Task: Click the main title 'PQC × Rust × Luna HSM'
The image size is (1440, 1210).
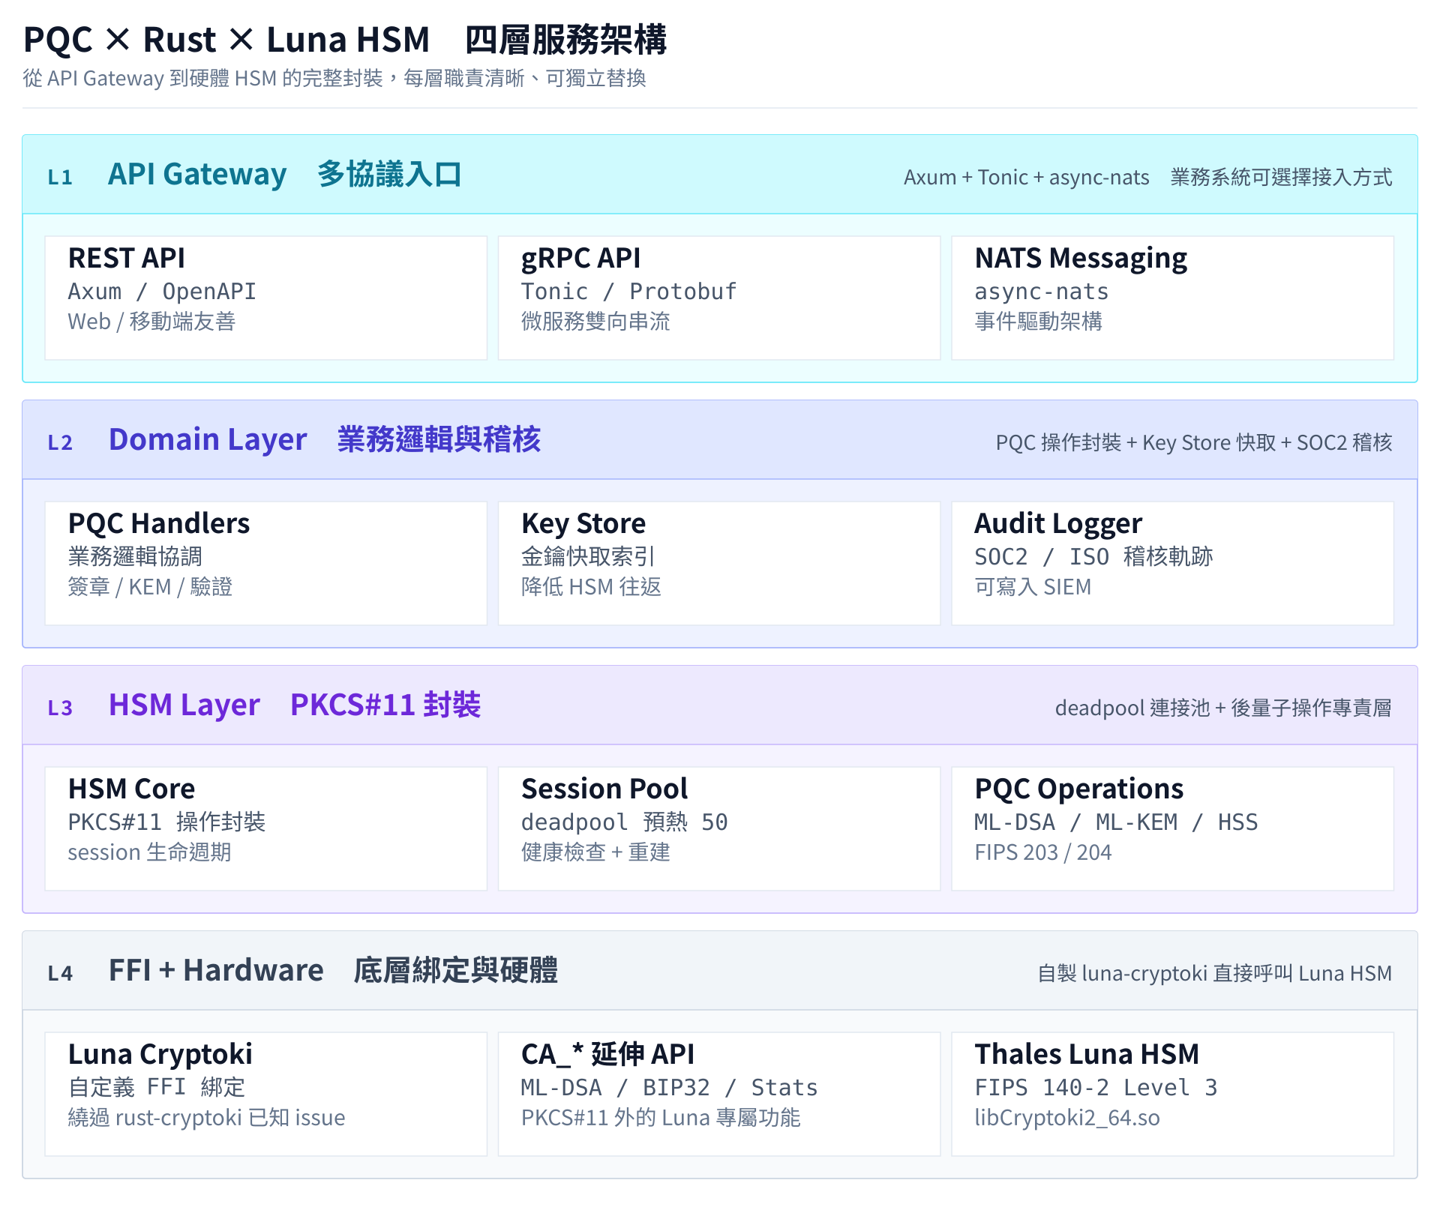Action: point(226,39)
